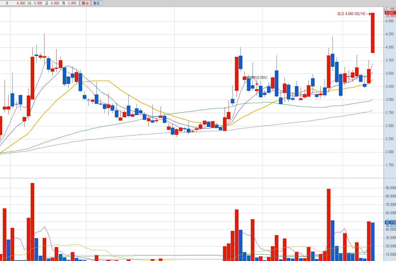Click the 90,000K volume axis label
The height and width of the screenshot is (261, 396).
point(391,188)
